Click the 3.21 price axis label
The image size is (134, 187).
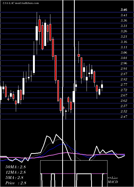pyautogui.click(x=124, y=37)
